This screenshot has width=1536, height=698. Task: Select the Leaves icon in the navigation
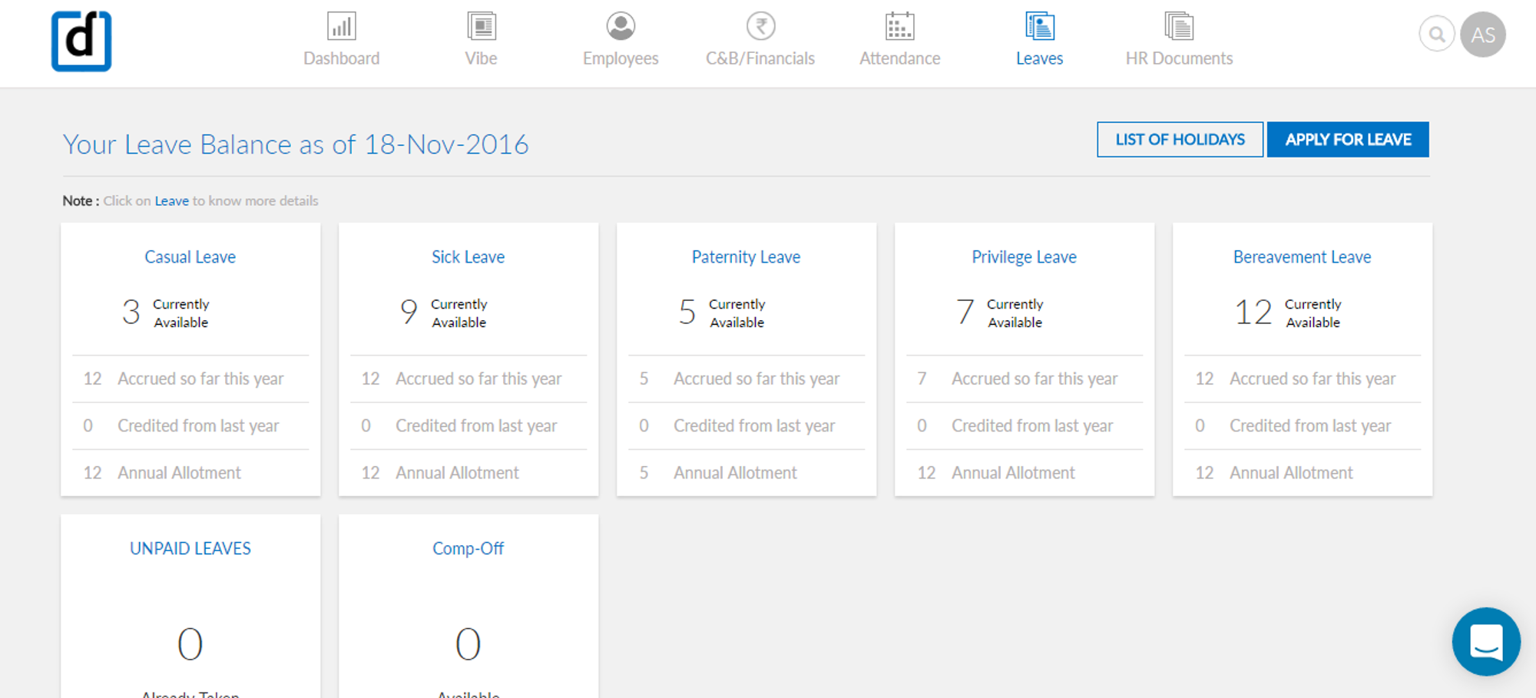pyautogui.click(x=1039, y=25)
